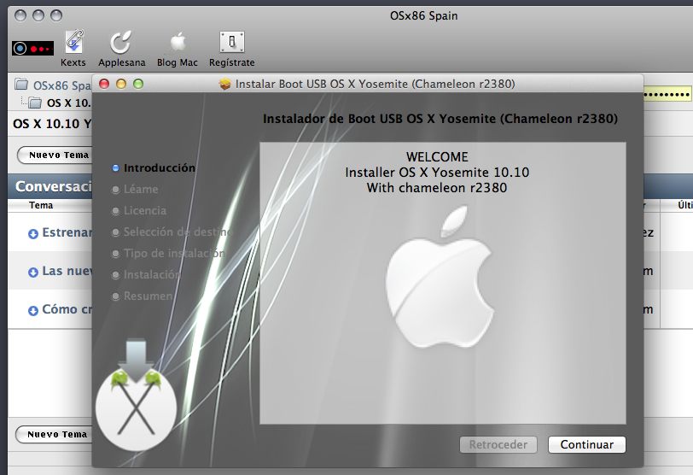
Task: Click the blue arrow icon beside Cómo cr topic
Action: 33,310
